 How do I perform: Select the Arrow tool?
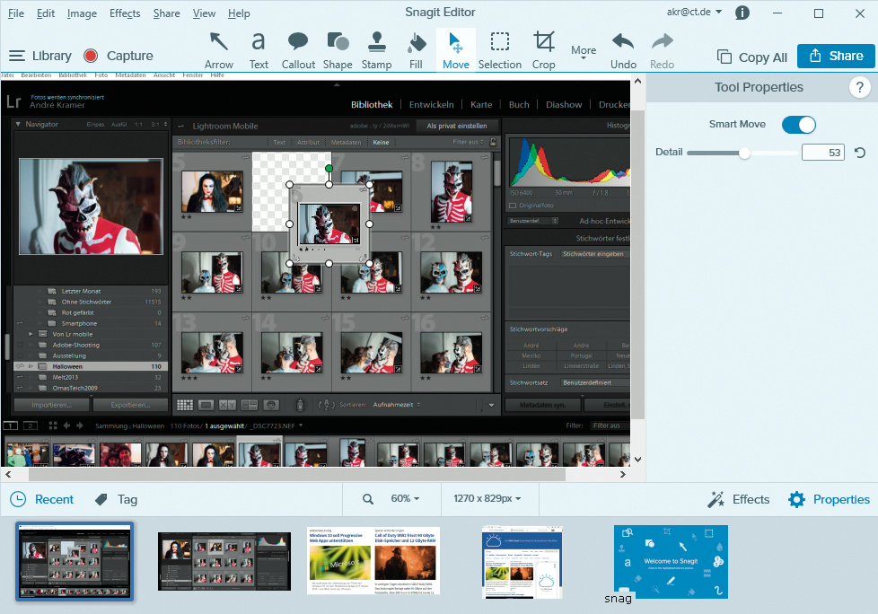coord(218,49)
